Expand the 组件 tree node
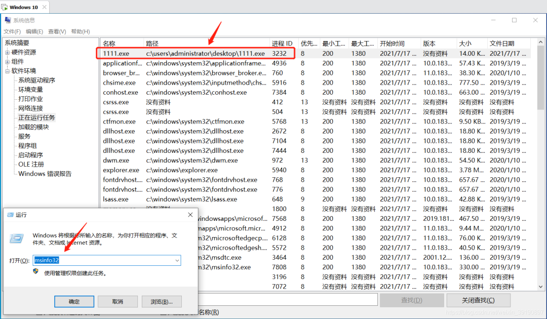 coord(7,62)
